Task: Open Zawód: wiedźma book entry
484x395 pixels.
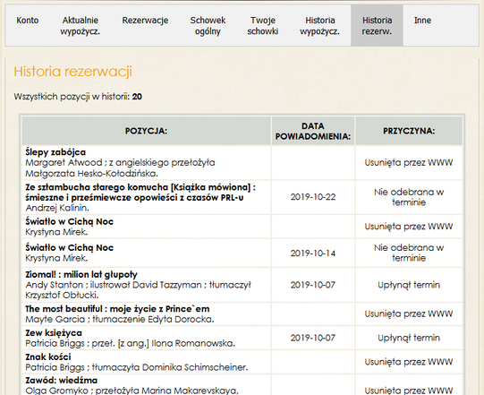Action: (x=62, y=381)
